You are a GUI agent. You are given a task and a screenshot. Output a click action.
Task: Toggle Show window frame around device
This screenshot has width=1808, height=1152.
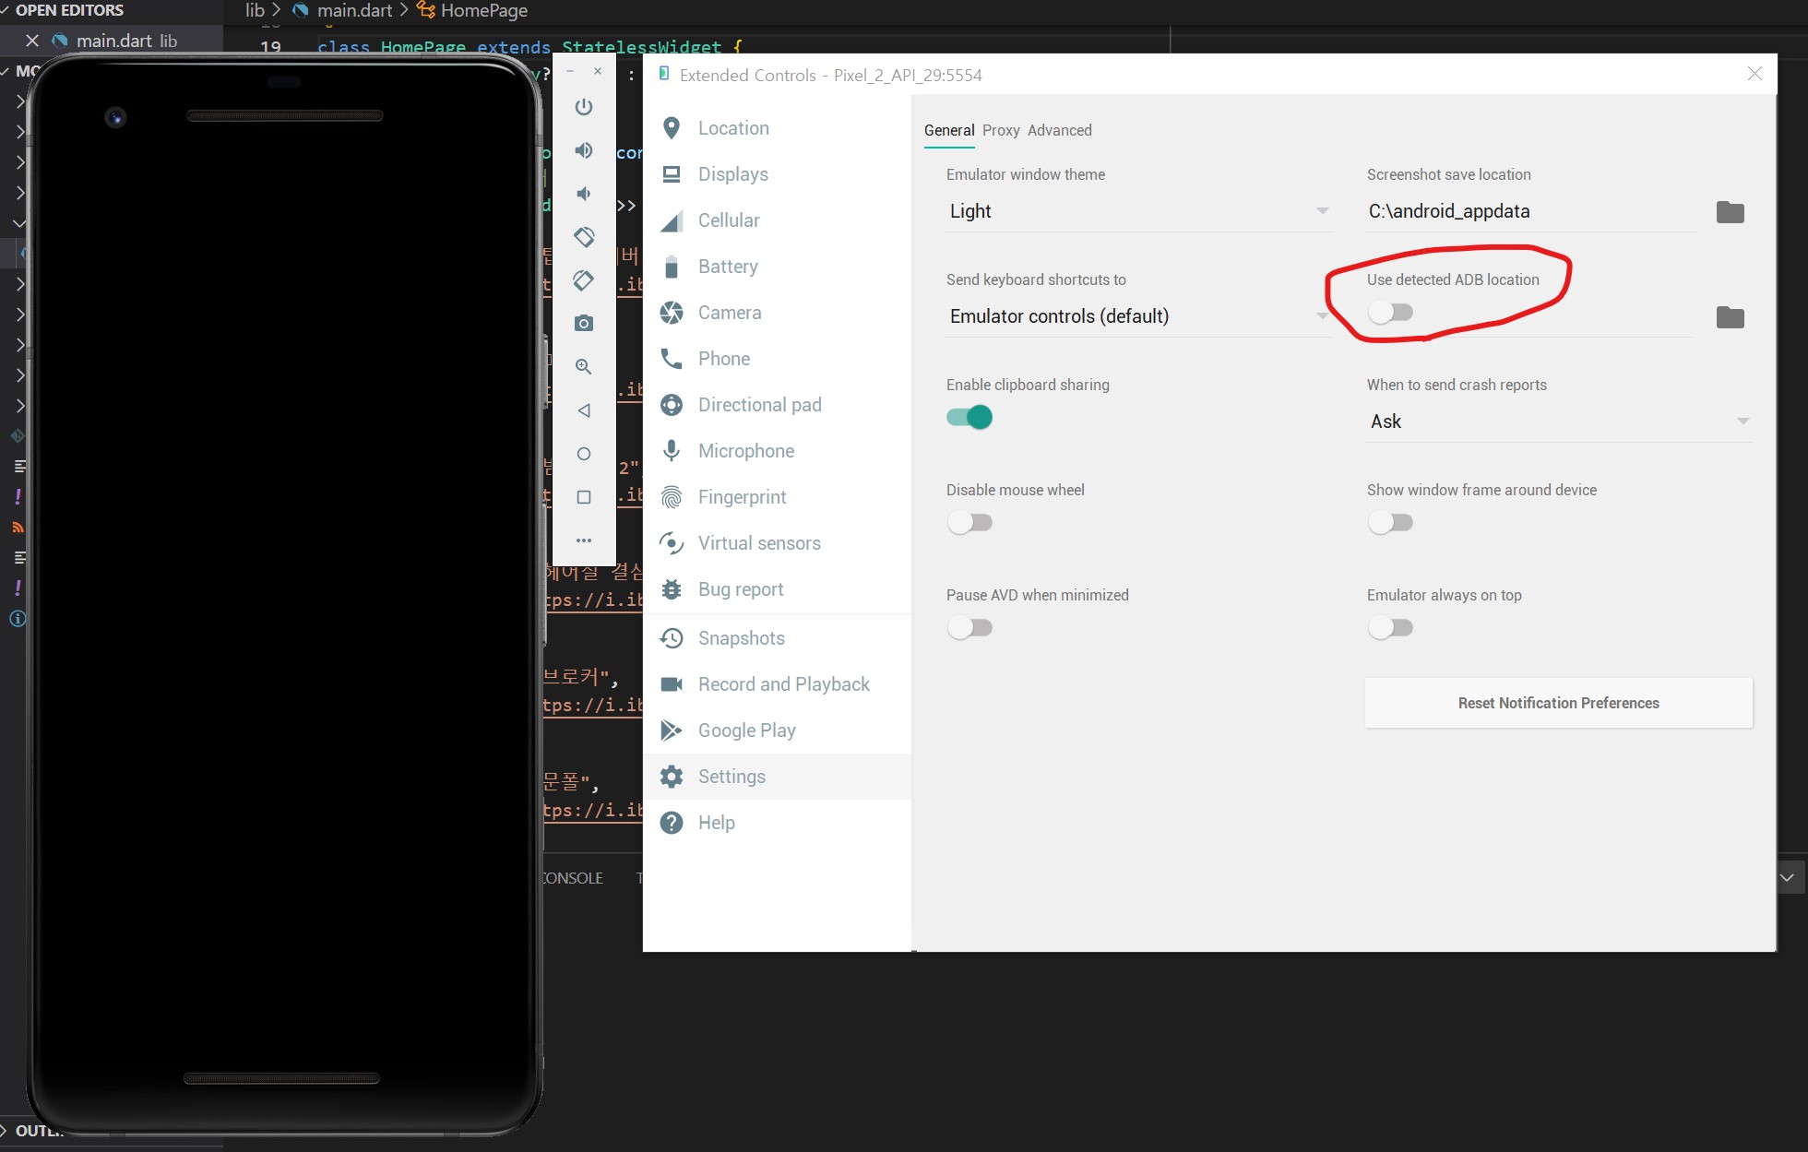point(1391,522)
